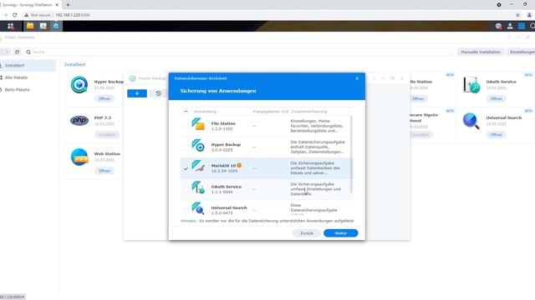Refresh the Package Center list

click(x=17, y=52)
